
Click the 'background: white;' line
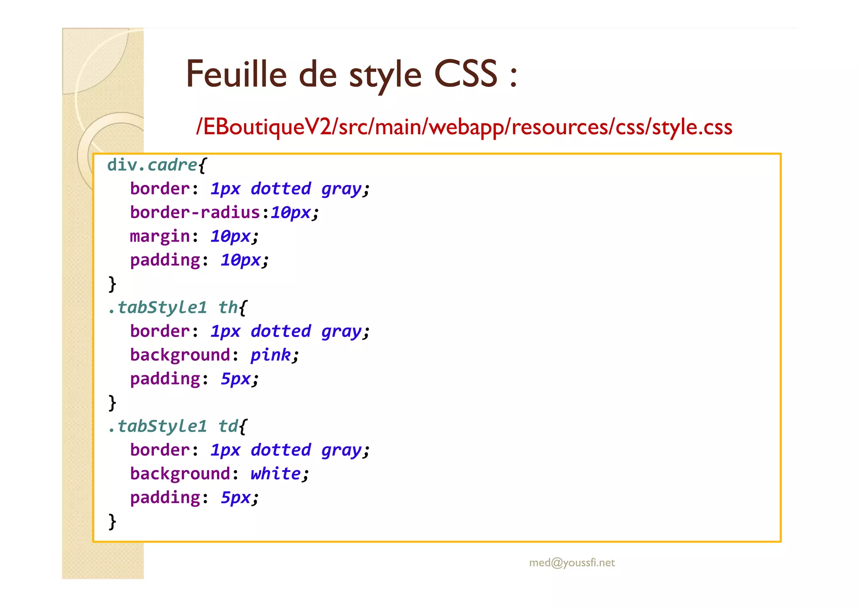tap(220, 474)
